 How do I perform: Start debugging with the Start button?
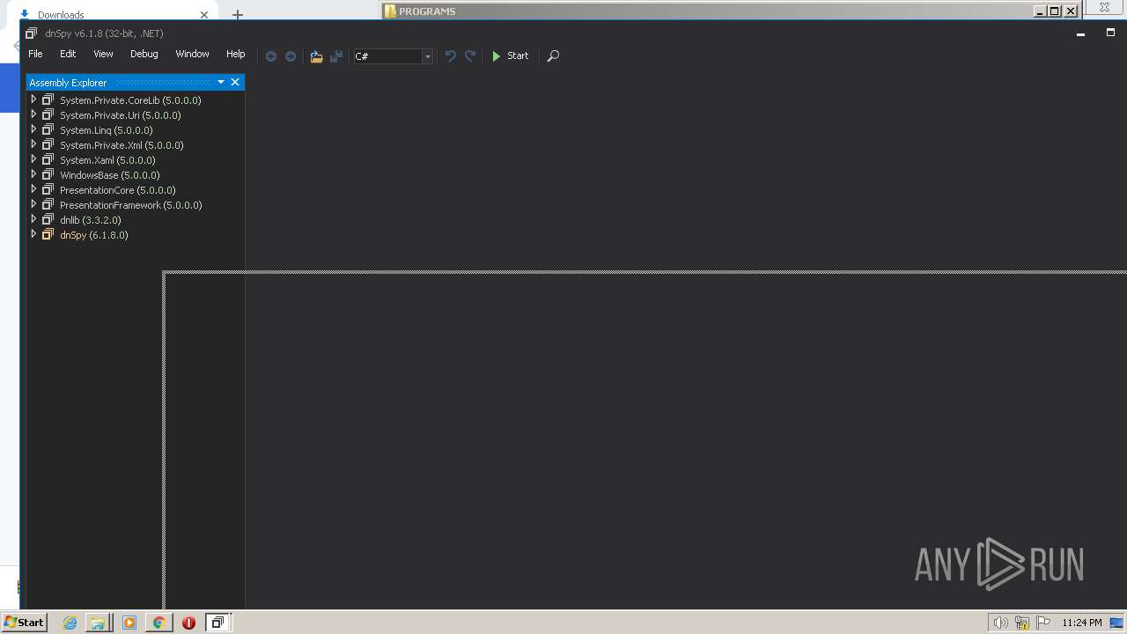(510, 55)
